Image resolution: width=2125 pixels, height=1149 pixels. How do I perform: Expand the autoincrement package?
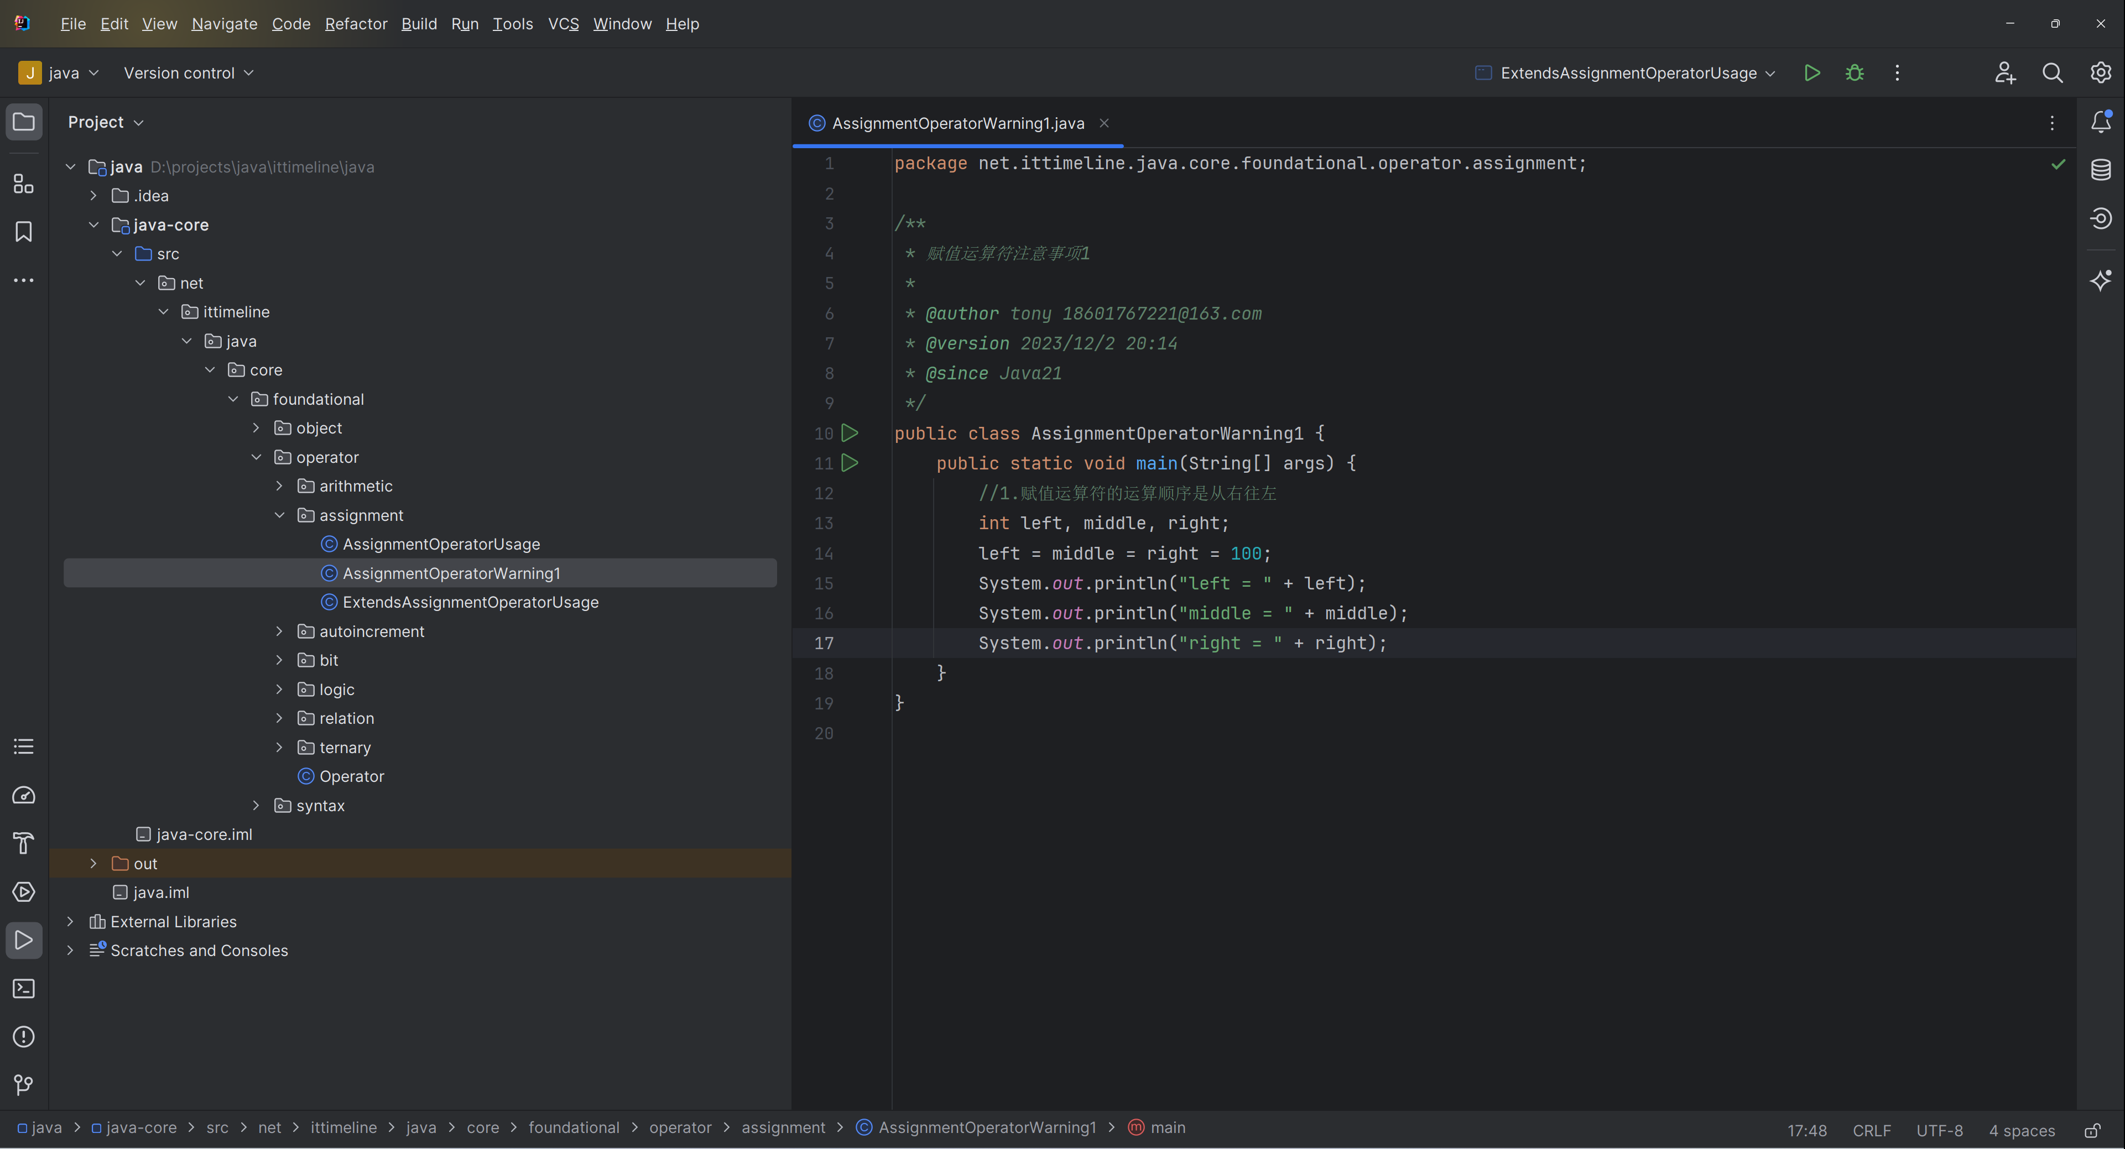[279, 631]
